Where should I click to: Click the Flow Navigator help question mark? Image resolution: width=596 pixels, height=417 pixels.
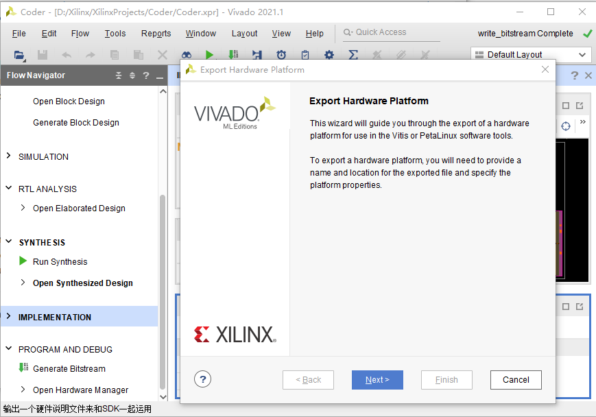(x=146, y=75)
